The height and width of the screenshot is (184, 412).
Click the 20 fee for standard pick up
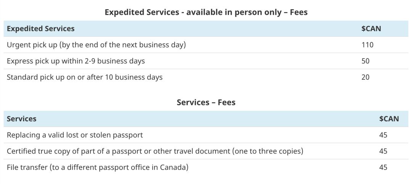pyautogui.click(x=365, y=77)
